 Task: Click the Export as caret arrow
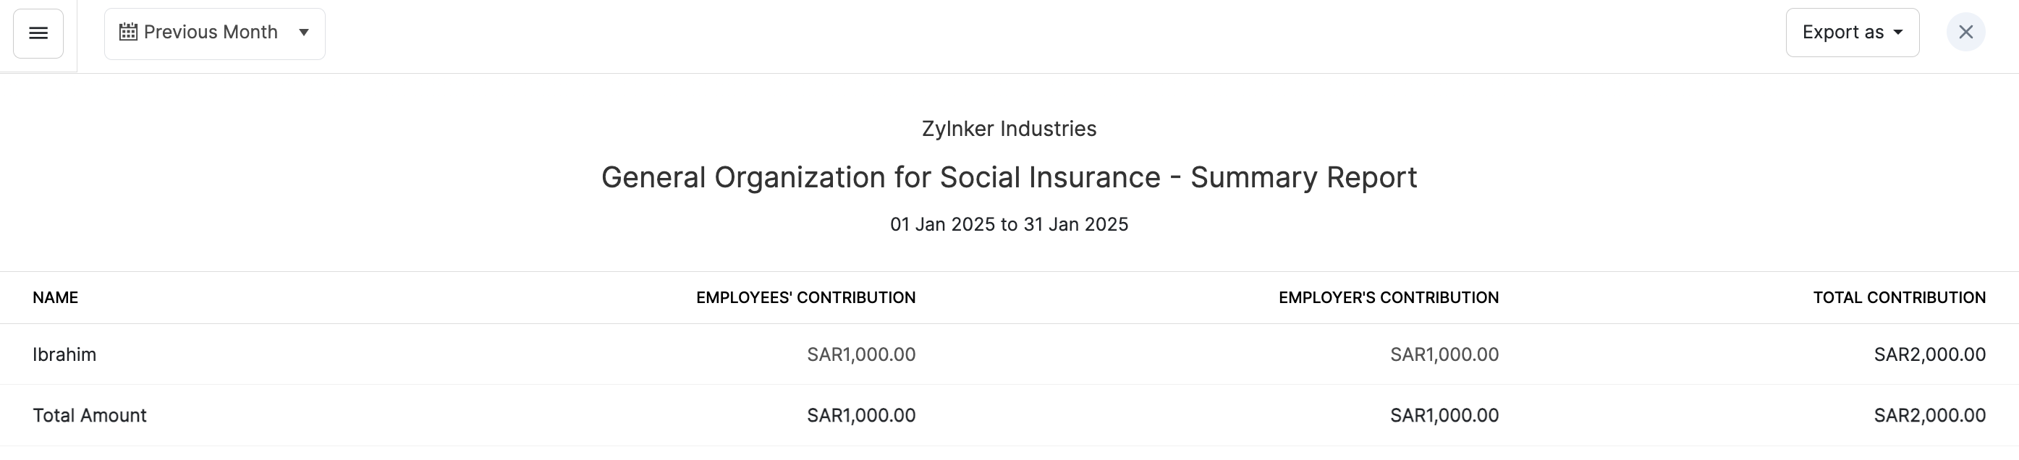[x=1898, y=32]
